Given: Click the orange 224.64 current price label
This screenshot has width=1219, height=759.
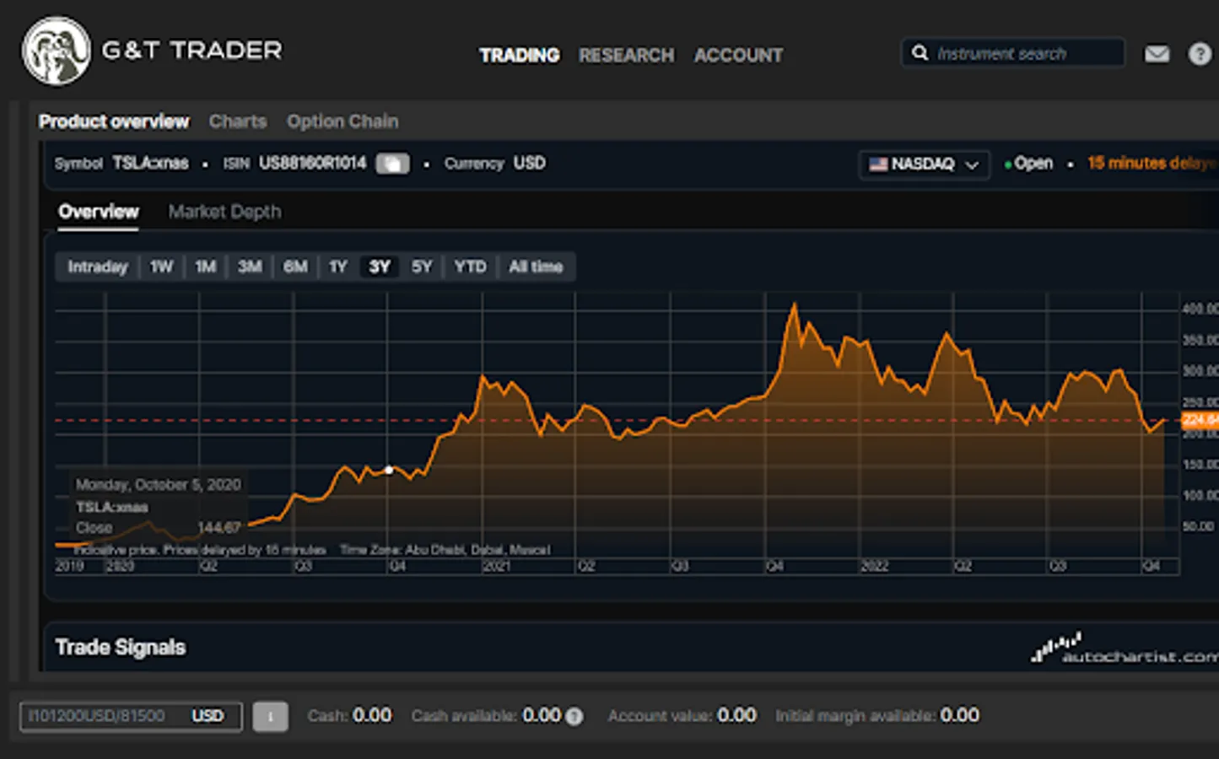Looking at the screenshot, I should [1200, 419].
